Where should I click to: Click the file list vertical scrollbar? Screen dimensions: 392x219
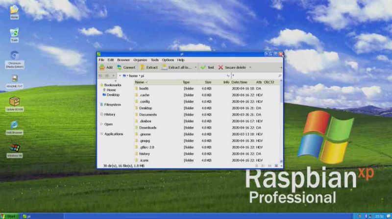coord(281,120)
